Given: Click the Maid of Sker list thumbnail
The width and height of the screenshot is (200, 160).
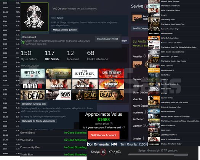Looking at the screenshot, I should (154, 75).
